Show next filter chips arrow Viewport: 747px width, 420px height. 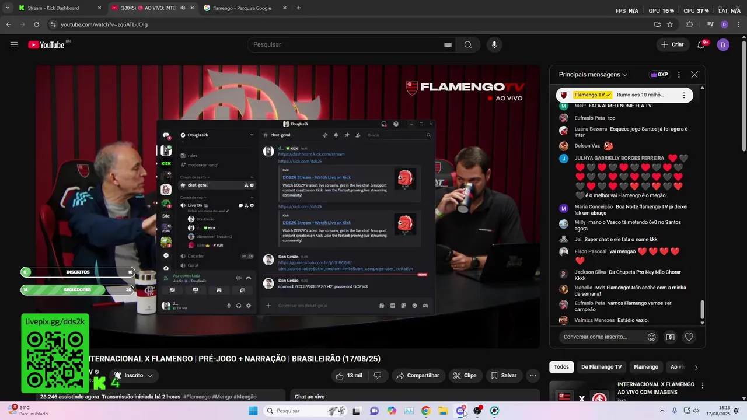point(696,367)
